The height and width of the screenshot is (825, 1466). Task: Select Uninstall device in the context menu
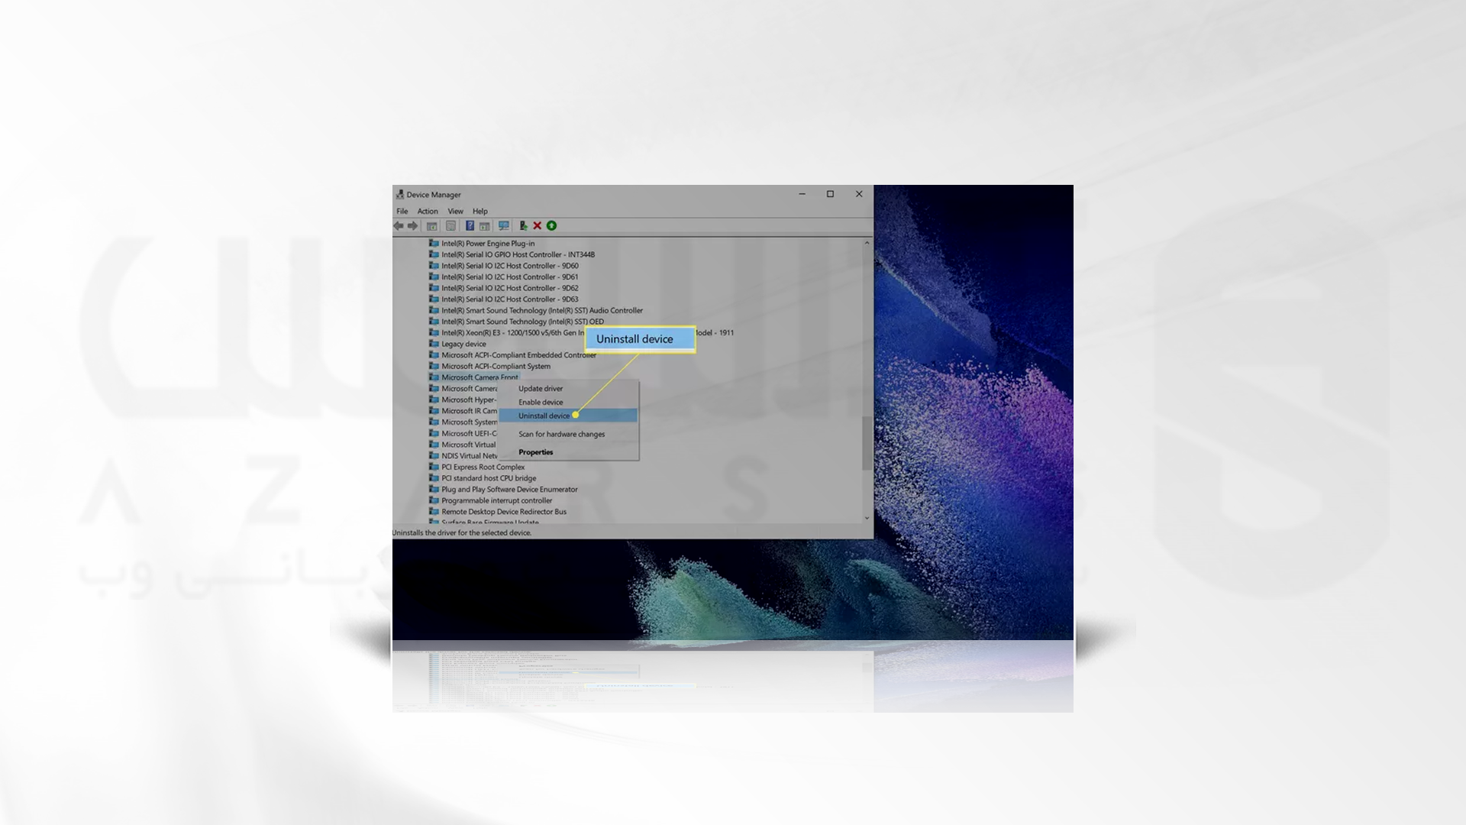[x=569, y=416]
